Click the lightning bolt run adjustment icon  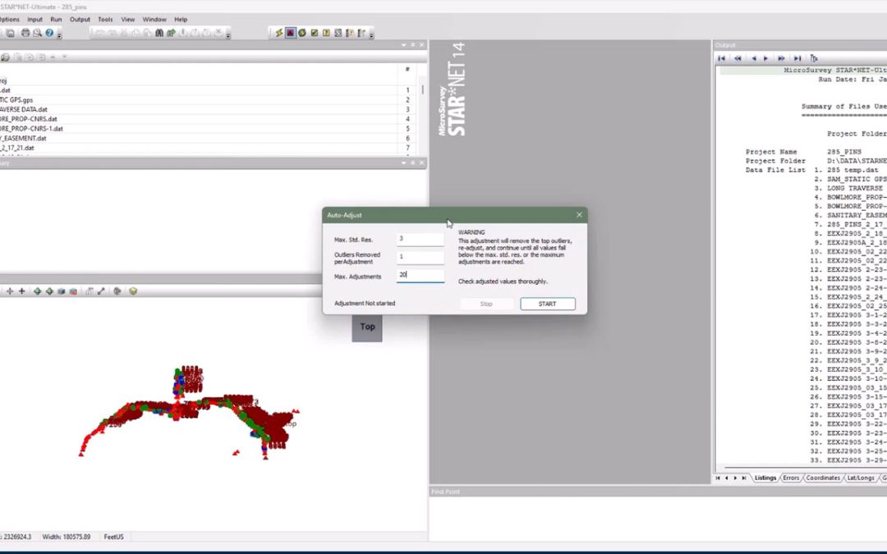pyautogui.click(x=279, y=33)
